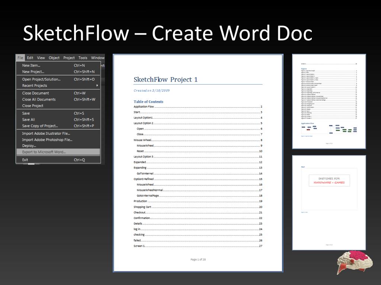Click the 'Details' contents line
The width and height of the screenshot is (381, 285).
point(198,224)
